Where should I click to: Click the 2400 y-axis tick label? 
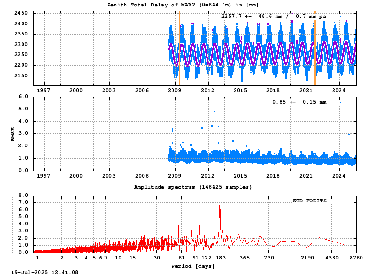click(x=21, y=24)
